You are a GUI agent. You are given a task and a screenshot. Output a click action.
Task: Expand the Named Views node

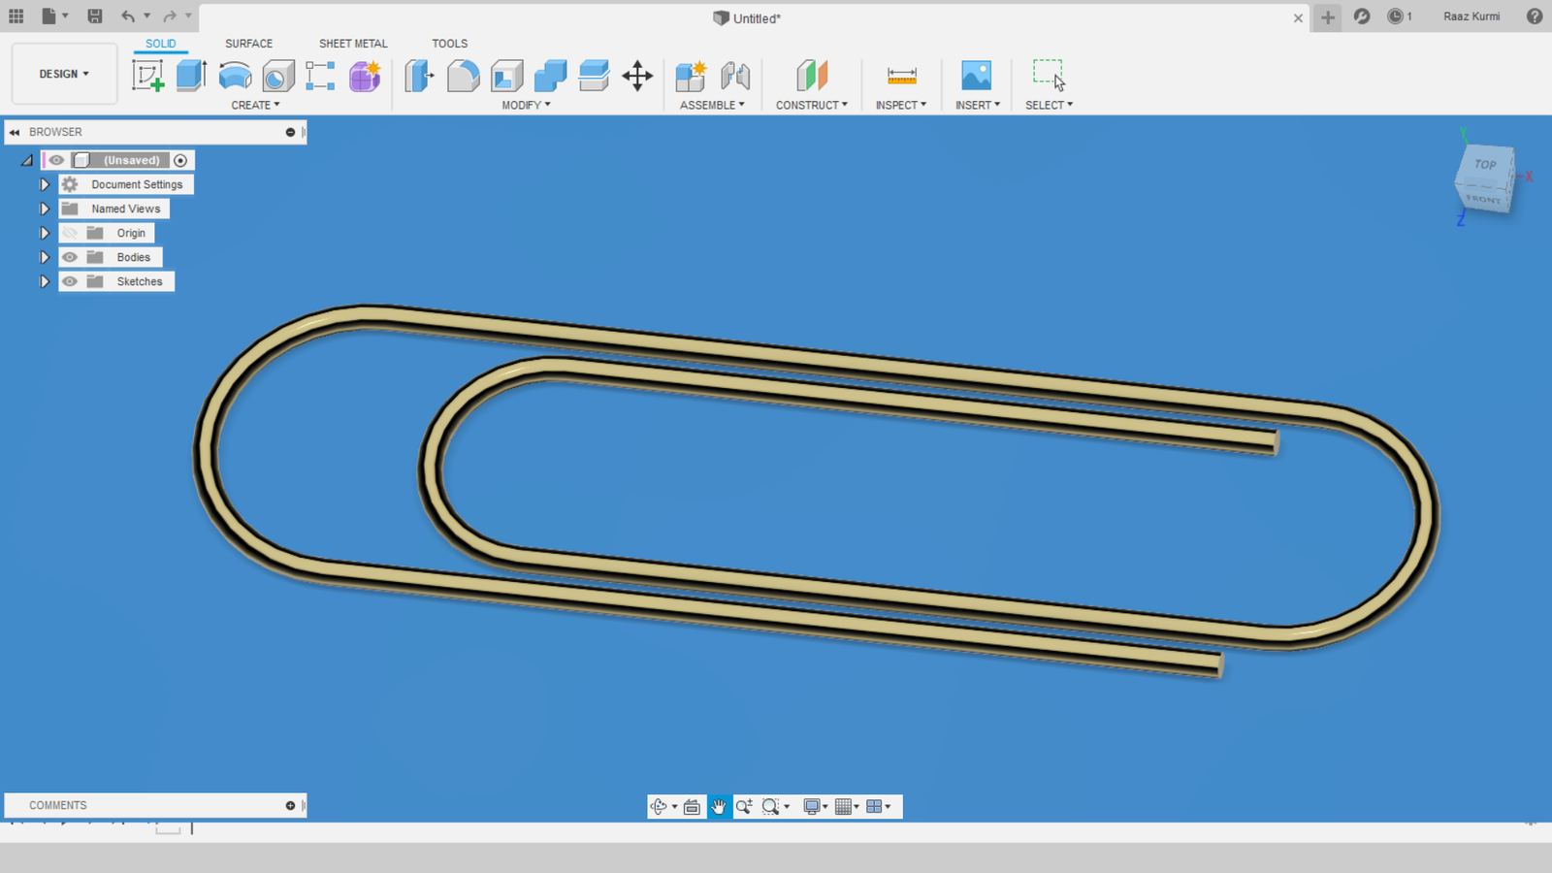[44, 209]
